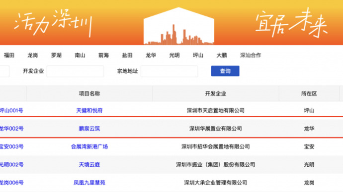343x192 pixels.
Task: Focus the 开发企业 search input field
Action: [x=75, y=71]
